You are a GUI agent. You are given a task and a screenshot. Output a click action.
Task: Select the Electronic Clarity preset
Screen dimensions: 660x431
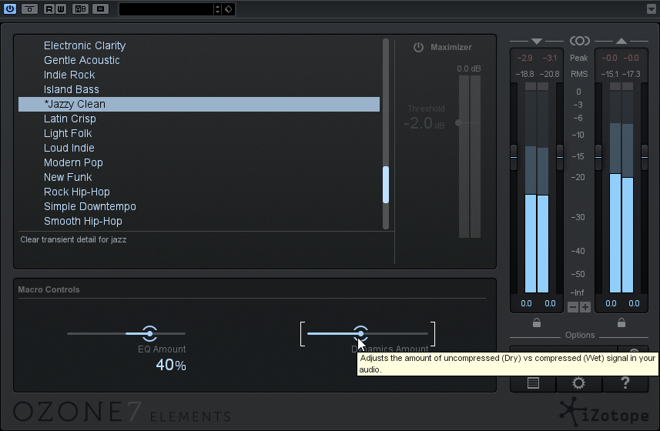85,45
